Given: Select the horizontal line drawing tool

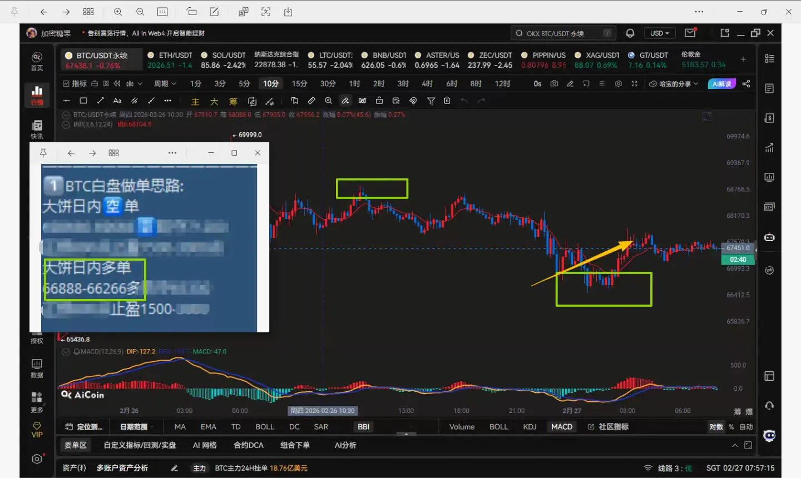Looking at the screenshot, I should (x=67, y=101).
